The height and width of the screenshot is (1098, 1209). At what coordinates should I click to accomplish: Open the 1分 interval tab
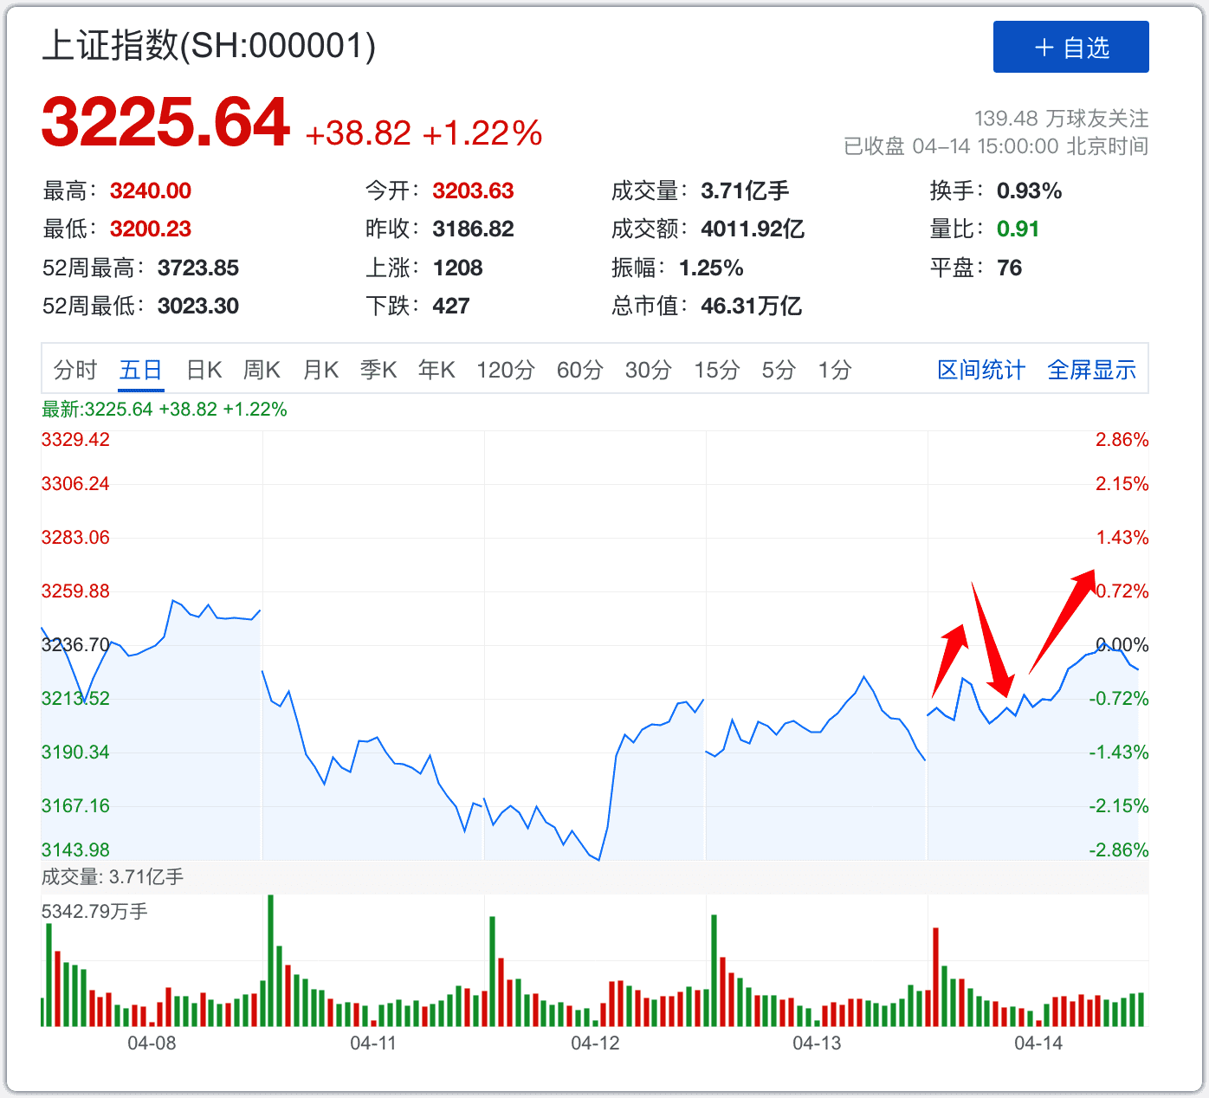pos(835,371)
